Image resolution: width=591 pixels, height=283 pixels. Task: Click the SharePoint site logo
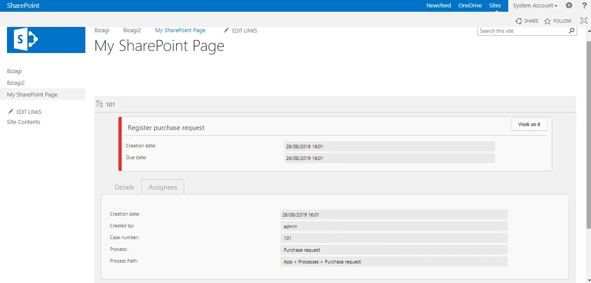point(46,40)
